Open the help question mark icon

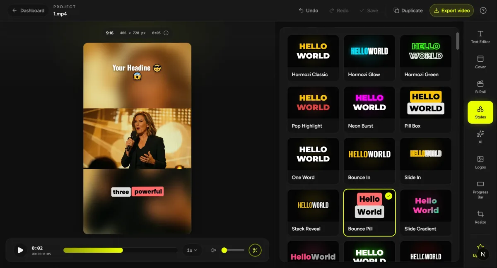click(483, 10)
